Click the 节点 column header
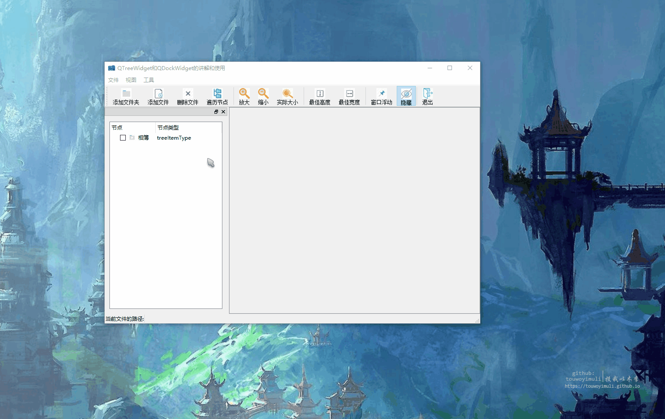This screenshot has height=419, width=665. pyautogui.click(x=133, y=127)
